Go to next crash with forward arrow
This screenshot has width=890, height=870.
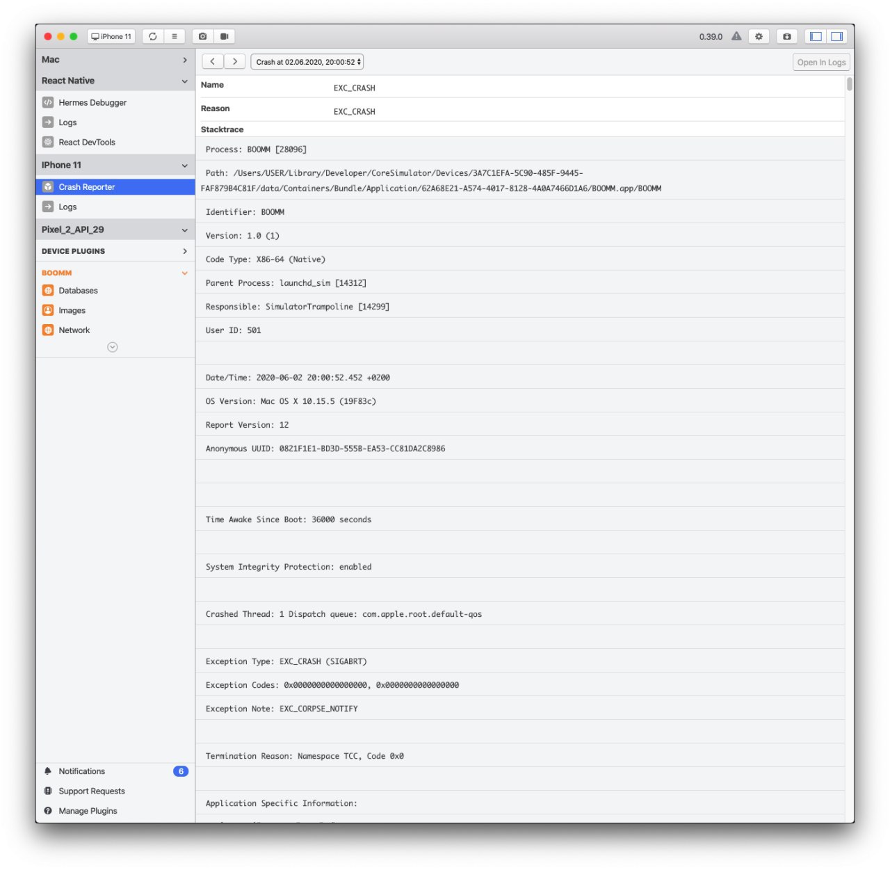click(x=235, y=62)
